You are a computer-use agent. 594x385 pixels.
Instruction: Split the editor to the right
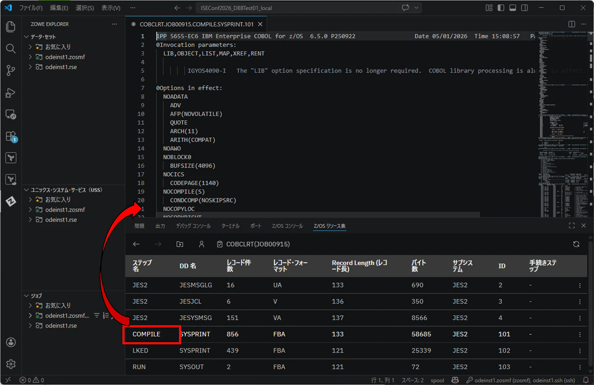[x=572, y=24]
